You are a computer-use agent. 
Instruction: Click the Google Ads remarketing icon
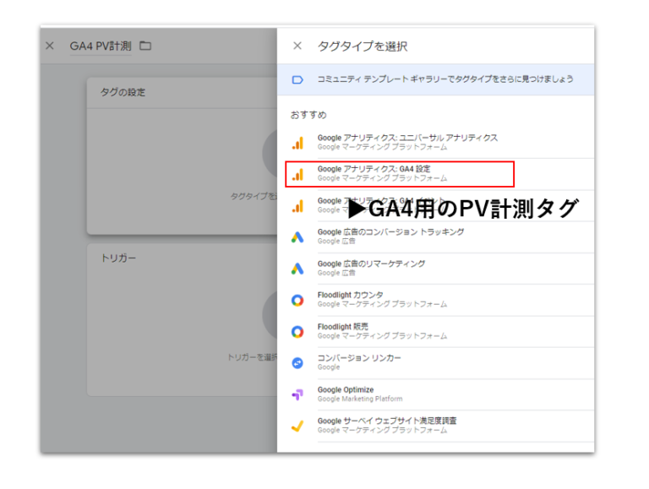click(x=297, y=269)
